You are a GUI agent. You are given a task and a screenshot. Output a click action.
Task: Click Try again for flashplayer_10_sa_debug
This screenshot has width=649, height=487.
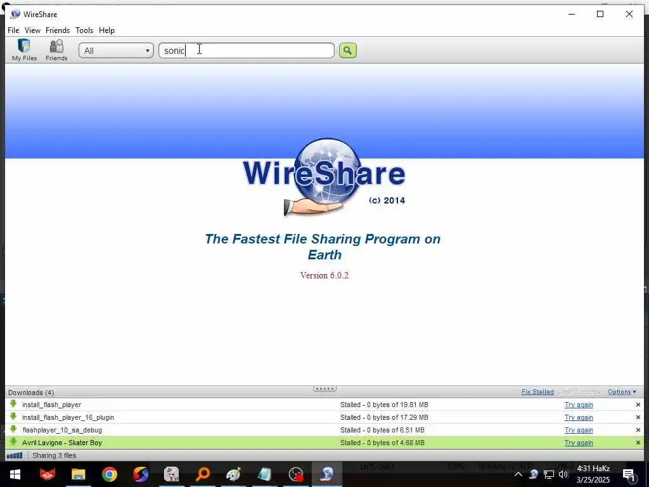point(579,431)
